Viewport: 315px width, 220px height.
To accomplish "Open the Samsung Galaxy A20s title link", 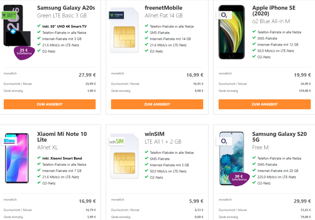I will 66,8.
